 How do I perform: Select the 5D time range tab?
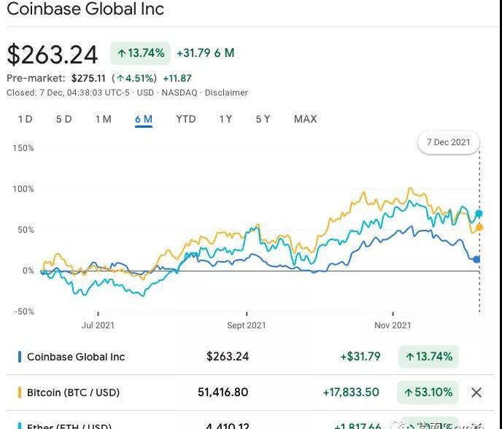63,119
